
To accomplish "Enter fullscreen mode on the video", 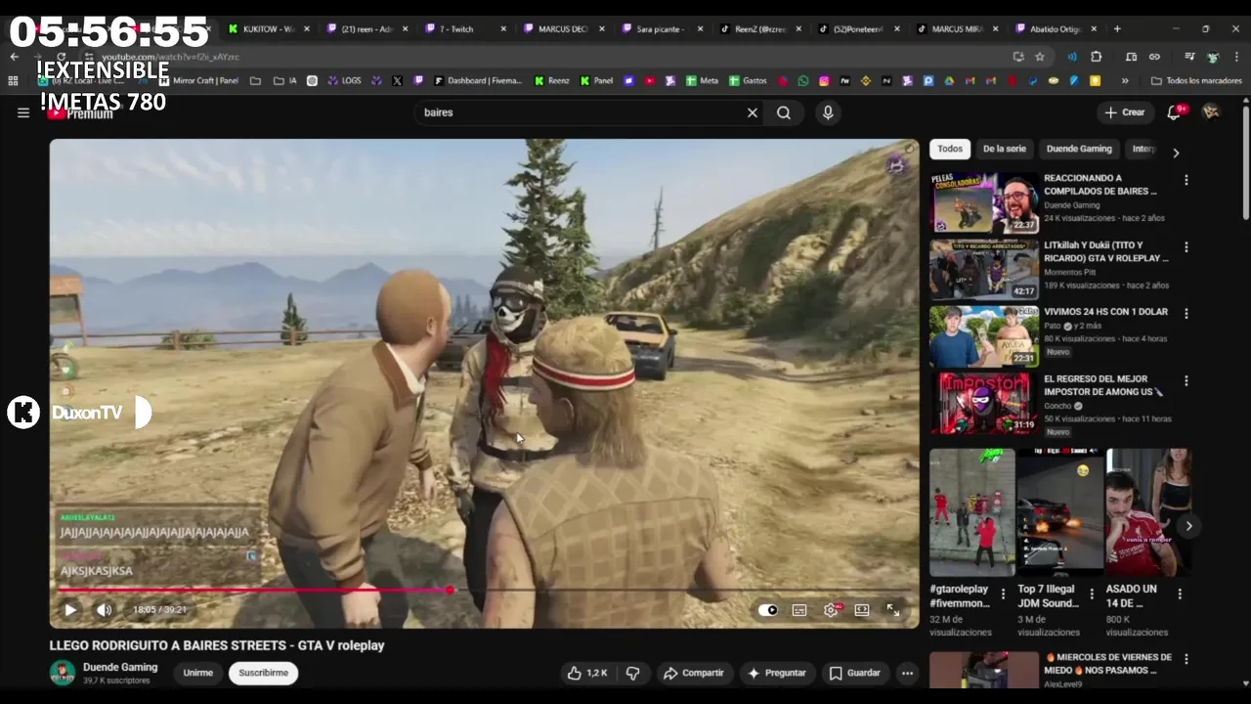I will tap(893, 610).
